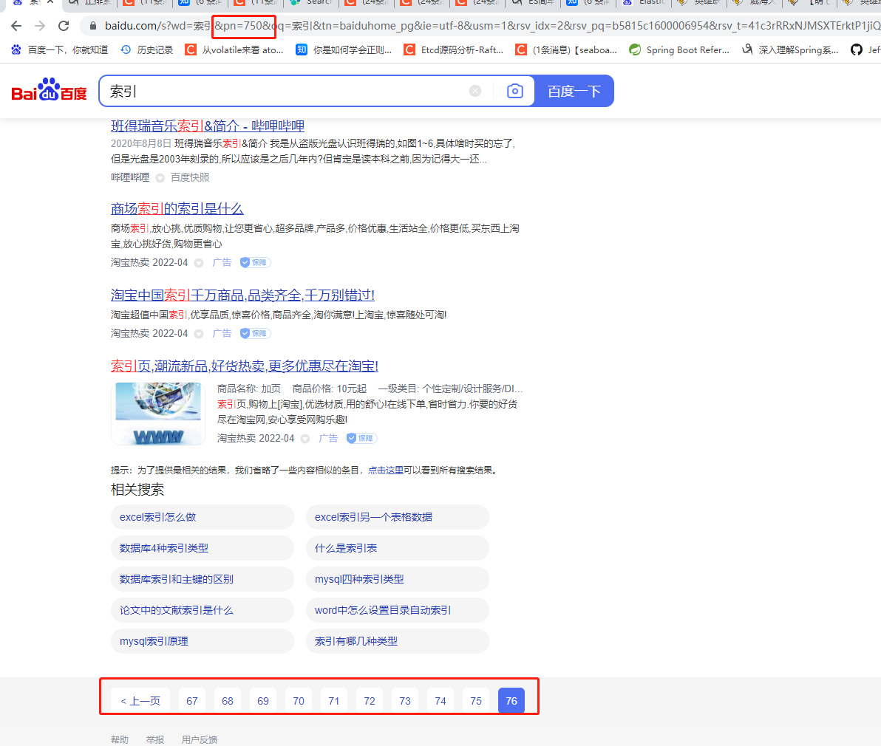This screenshot has height=746, width=881.
Task: Go to results page 67
Action: pyautogui.click(x=192, y=700)
